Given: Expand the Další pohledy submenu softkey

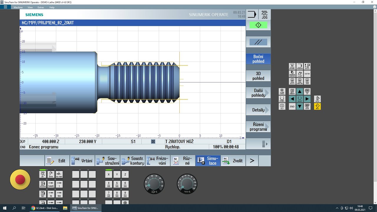Looking at the screenshot, I should (258, 93).
